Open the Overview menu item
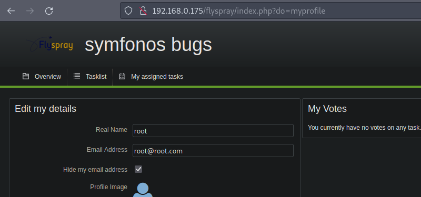 point(48,77)
